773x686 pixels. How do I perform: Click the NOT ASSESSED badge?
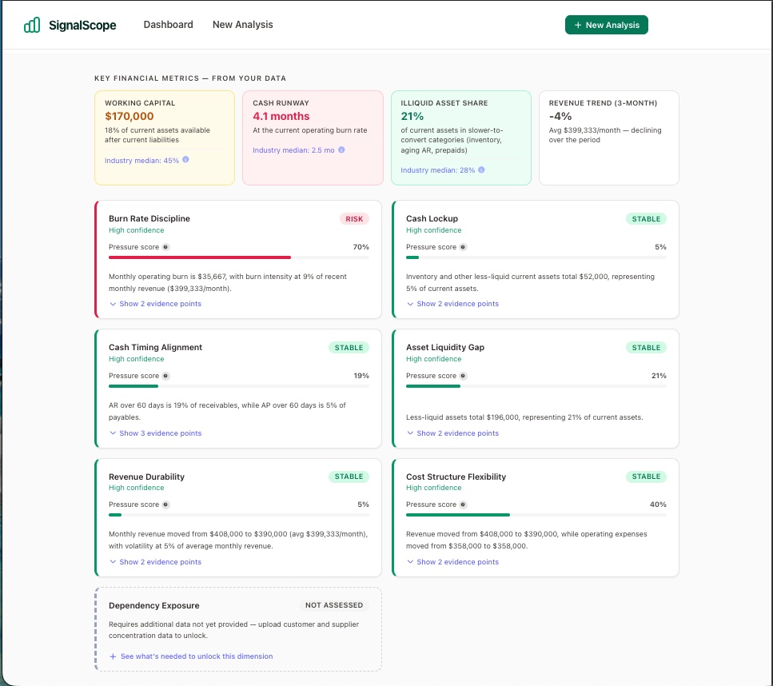point(334,605)
